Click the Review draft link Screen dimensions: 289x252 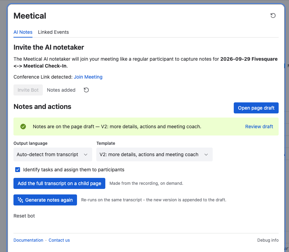coord(259,127)
